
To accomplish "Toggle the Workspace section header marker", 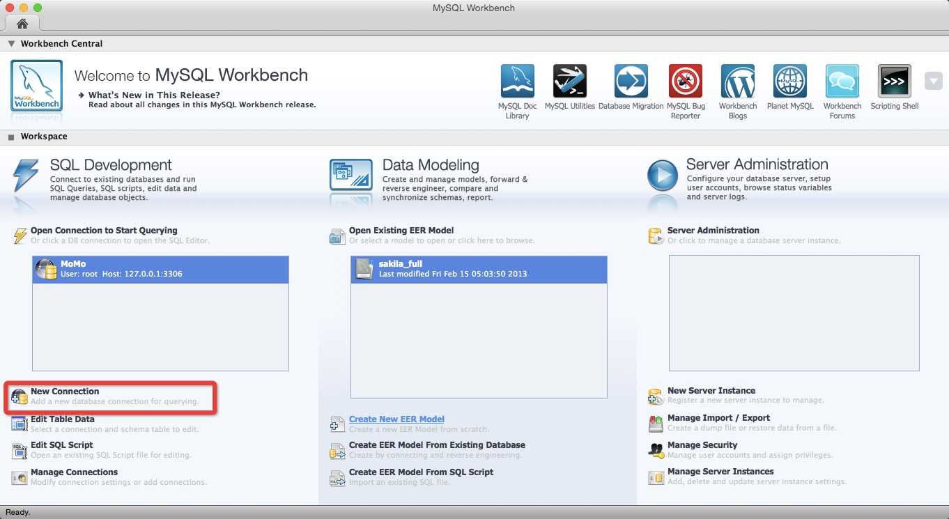I will click(x=11, y=137).
